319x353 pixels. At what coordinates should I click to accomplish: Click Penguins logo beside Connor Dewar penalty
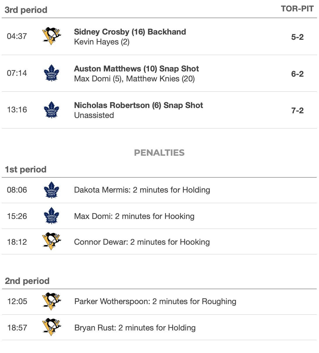tap(51, 242)
